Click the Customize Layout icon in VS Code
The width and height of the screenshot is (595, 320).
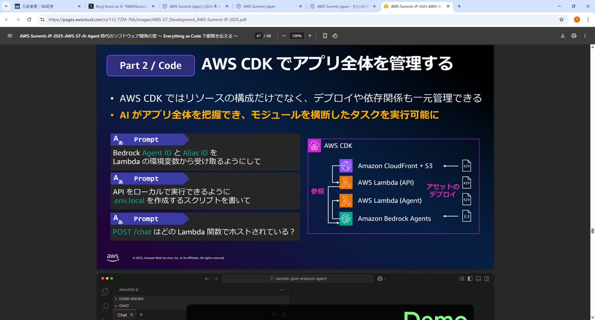(462, 278)
